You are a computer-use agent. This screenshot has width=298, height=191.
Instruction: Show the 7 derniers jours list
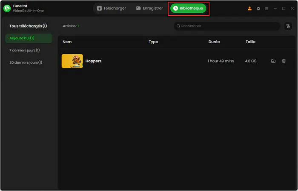[25, 51]
